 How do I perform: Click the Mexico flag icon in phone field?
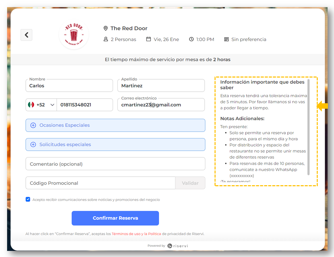tap(31, 105)
